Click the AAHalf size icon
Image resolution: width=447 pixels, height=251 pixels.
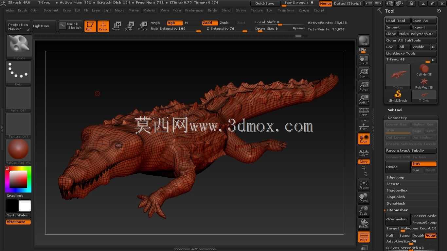tap(364, 99)
